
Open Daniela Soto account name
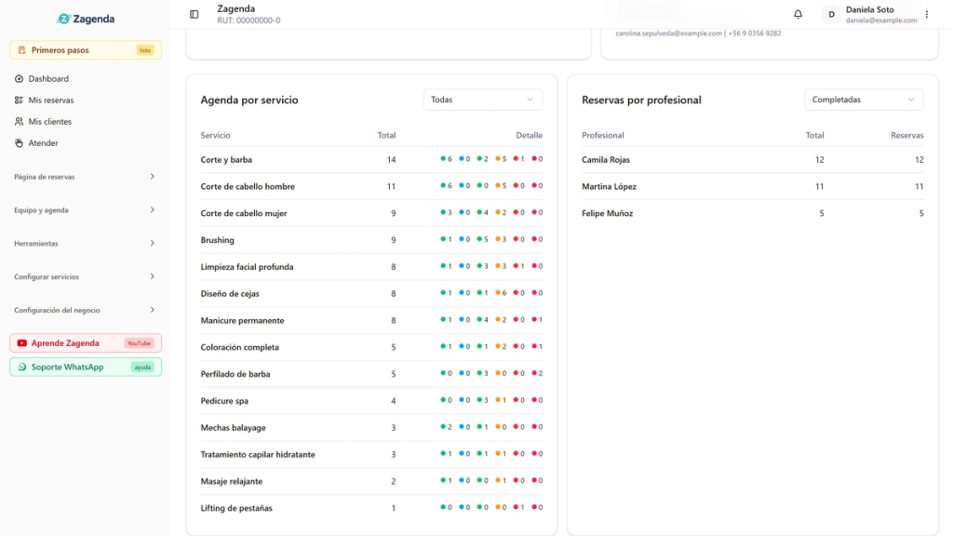click(870, 9)
